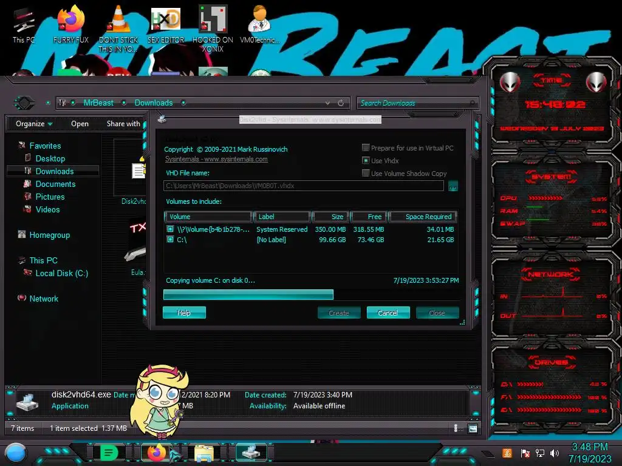Sort by Space Required column header
Screen dimensions: 622x466
[423, 217]
